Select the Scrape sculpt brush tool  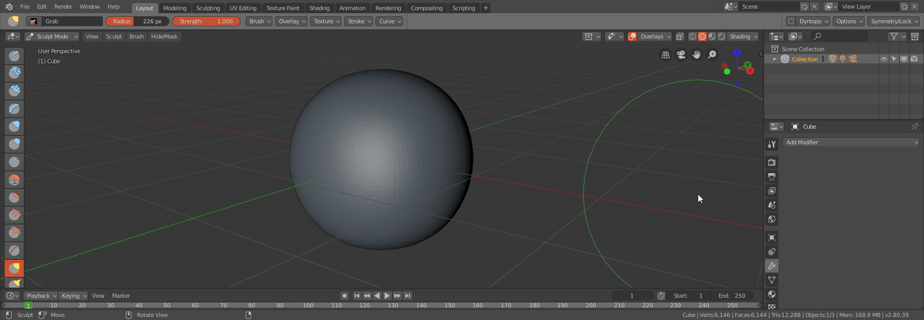coord(14,233)
